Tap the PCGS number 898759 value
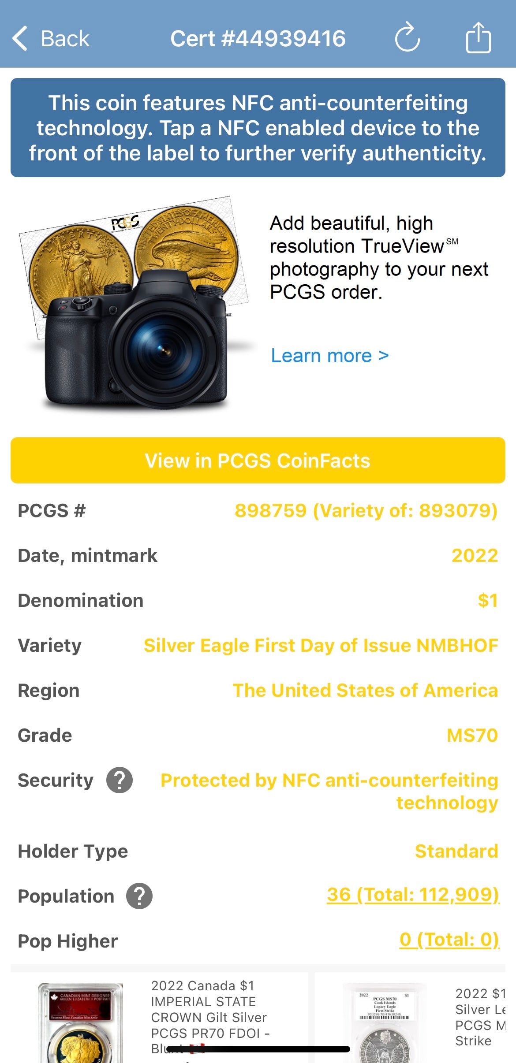The image size is (516, 1063). 366,511
